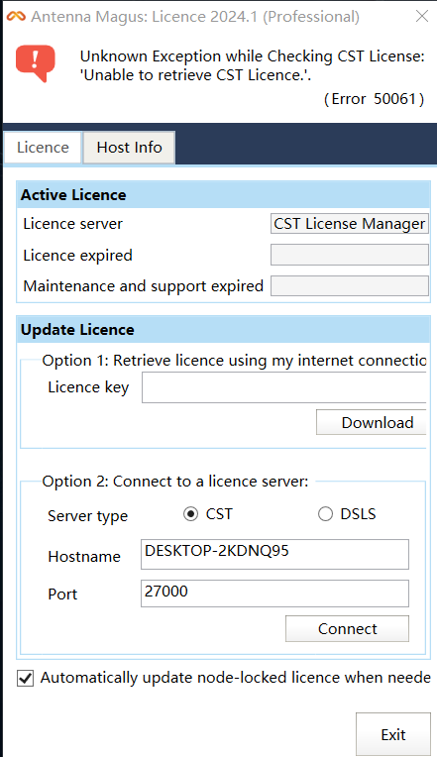
Task: Click the Antenna Magus logo in title bar
Action: click(16, 17)
